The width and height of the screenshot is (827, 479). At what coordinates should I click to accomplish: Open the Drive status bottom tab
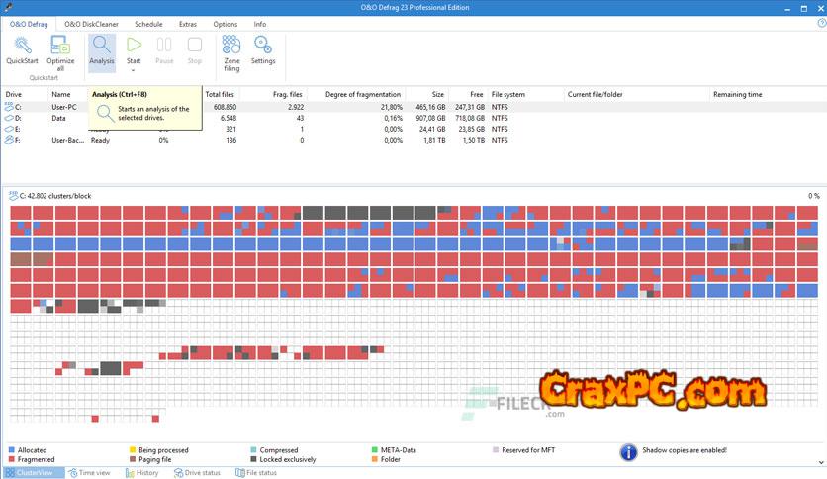tap(198, 473)
